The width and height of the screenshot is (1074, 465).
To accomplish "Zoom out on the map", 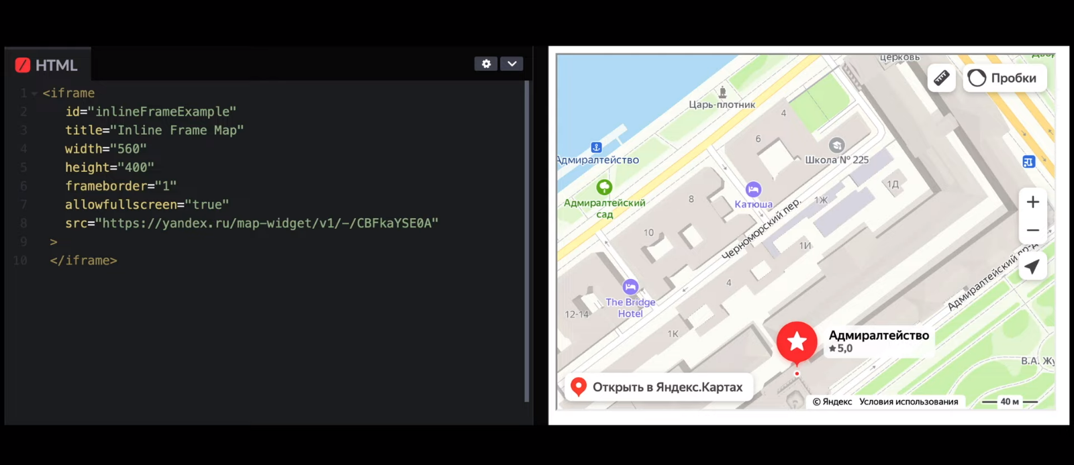I will click(x=1033, y=230).
